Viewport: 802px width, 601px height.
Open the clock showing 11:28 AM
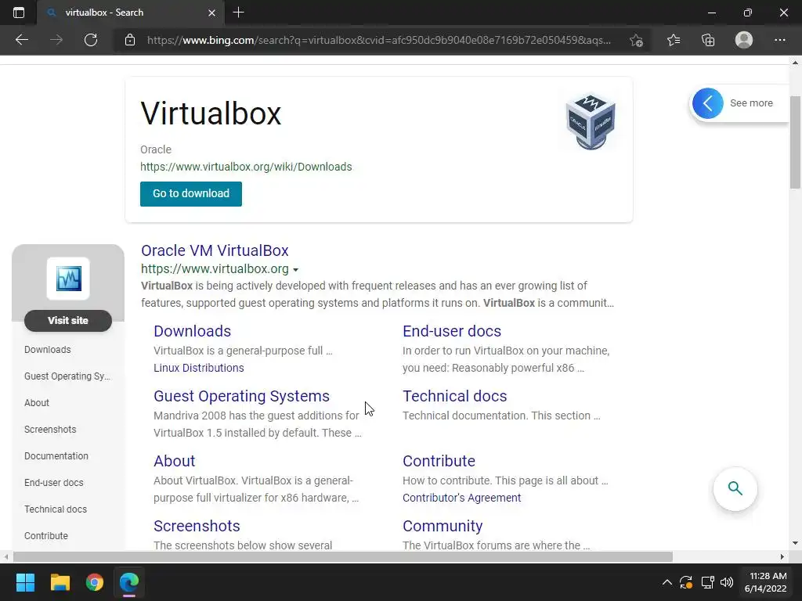[766, 582]
